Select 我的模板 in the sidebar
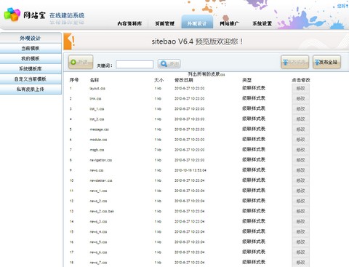 click(x=31, y=59)
